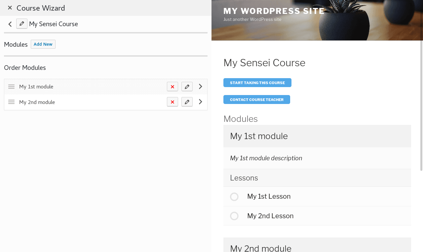This screenshot has height=252, width=423.
Task: Edit the My Sensei Course title pencil
Action: click(22, 24)
